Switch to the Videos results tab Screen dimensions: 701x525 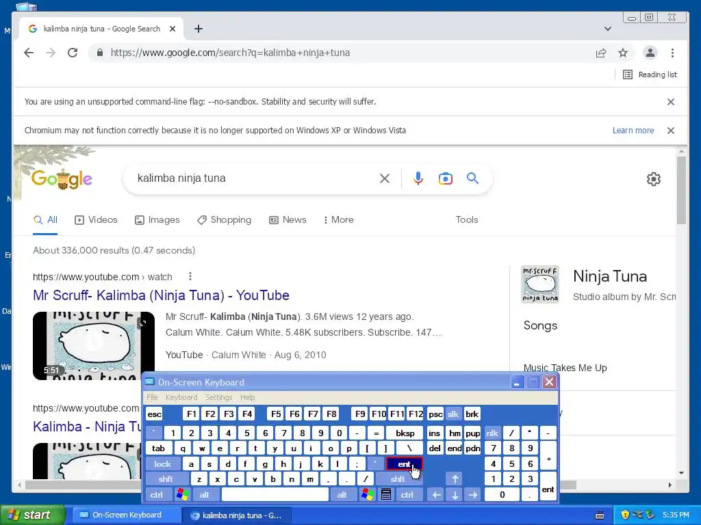tap(96, 219)
